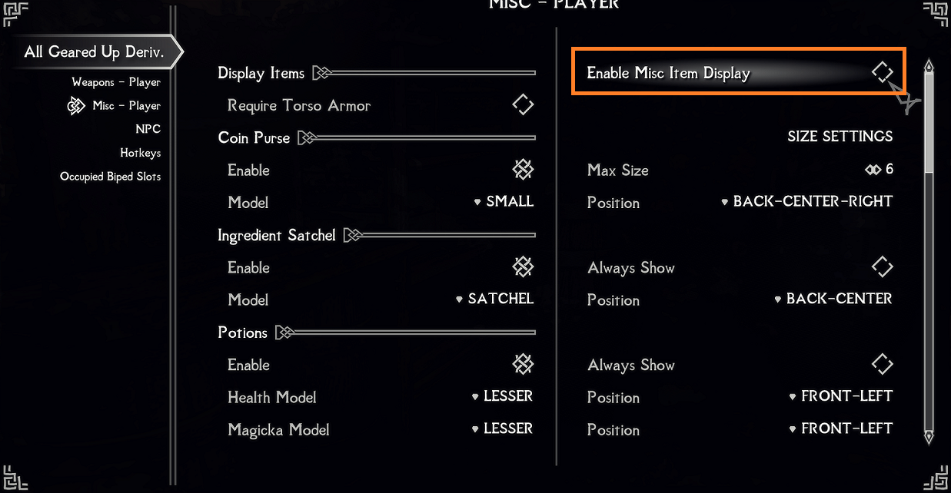Select All Geared Up Deriv. mod entry

(94, 52)
